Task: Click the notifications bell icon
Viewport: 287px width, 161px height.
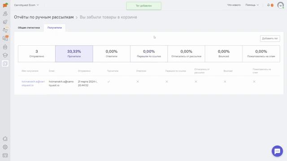Action: 268,5
